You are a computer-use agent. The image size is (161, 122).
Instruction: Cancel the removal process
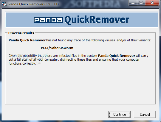pyautogui.click(x=145, y=114)
